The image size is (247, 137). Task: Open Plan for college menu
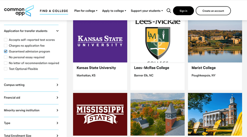[x=86, y=11]
